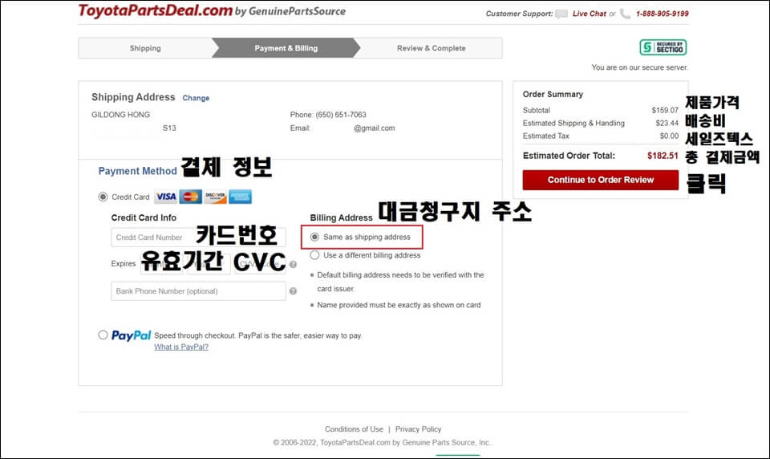Open the Bank Phone Number help icon
The height and width of the screenshot is (459, 770).
point(294,291)
